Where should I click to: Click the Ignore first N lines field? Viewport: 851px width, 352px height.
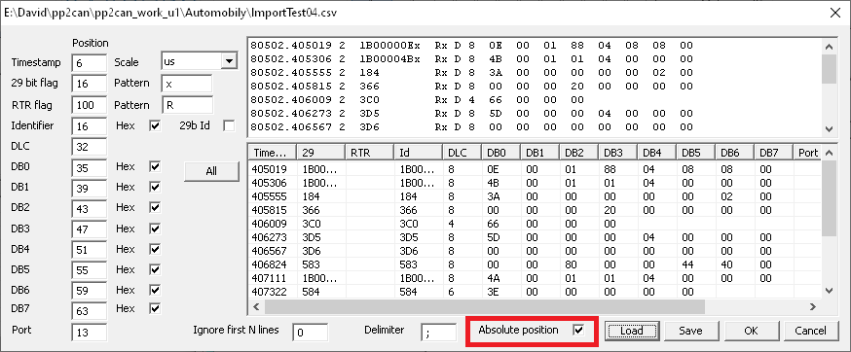tap(310, 332)
